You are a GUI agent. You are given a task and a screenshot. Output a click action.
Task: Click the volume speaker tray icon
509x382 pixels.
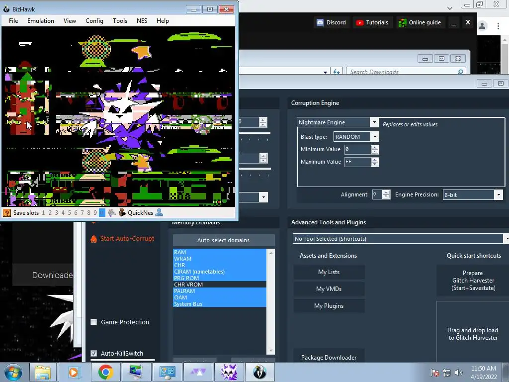[x=459, y=373]
